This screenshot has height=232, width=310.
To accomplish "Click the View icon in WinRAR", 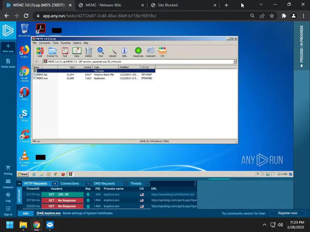I will click(77, 52).
